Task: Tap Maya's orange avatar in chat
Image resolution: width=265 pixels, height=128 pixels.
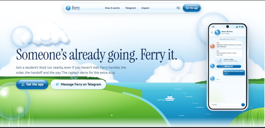Action: [212, 46]
